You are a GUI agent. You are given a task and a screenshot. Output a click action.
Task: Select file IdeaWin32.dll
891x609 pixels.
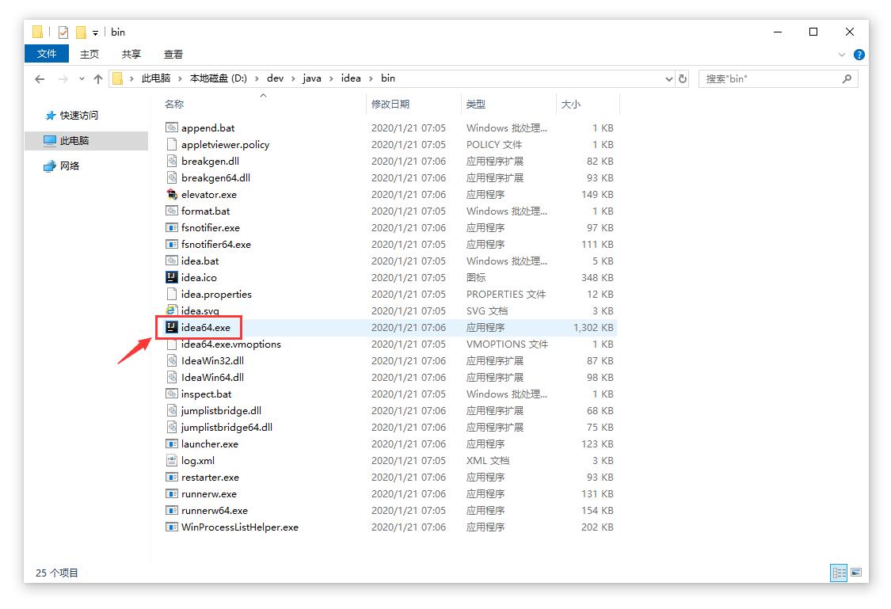pyautogui.click(x=212, y=361)
